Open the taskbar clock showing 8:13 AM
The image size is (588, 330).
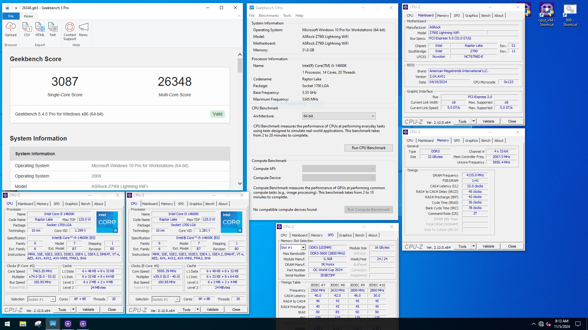(562, 324)
